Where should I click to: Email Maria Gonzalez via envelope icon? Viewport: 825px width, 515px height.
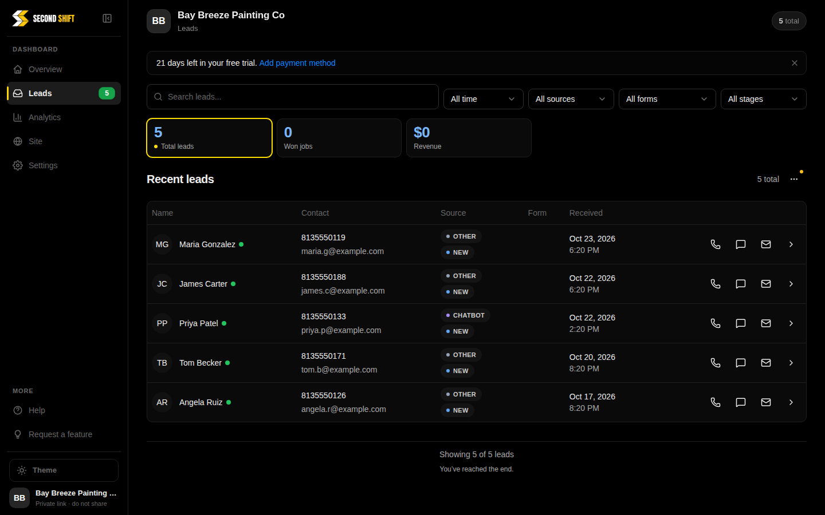[x=766, y=244]
